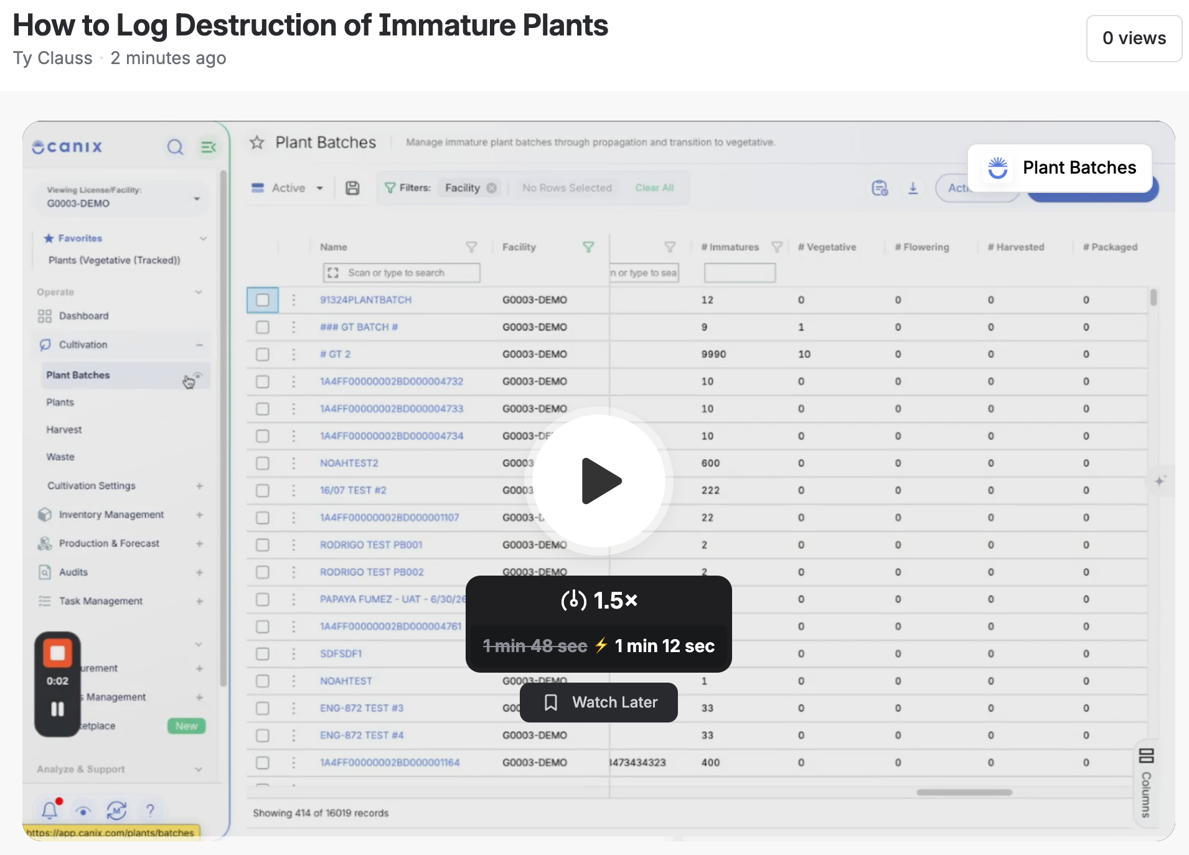Click the Watch Later button
This screenshot has height=855, width=1189.
pyautogui.click(x=599, y=703)
